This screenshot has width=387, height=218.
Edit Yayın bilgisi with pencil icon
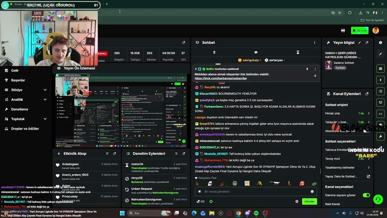[359, 43]
